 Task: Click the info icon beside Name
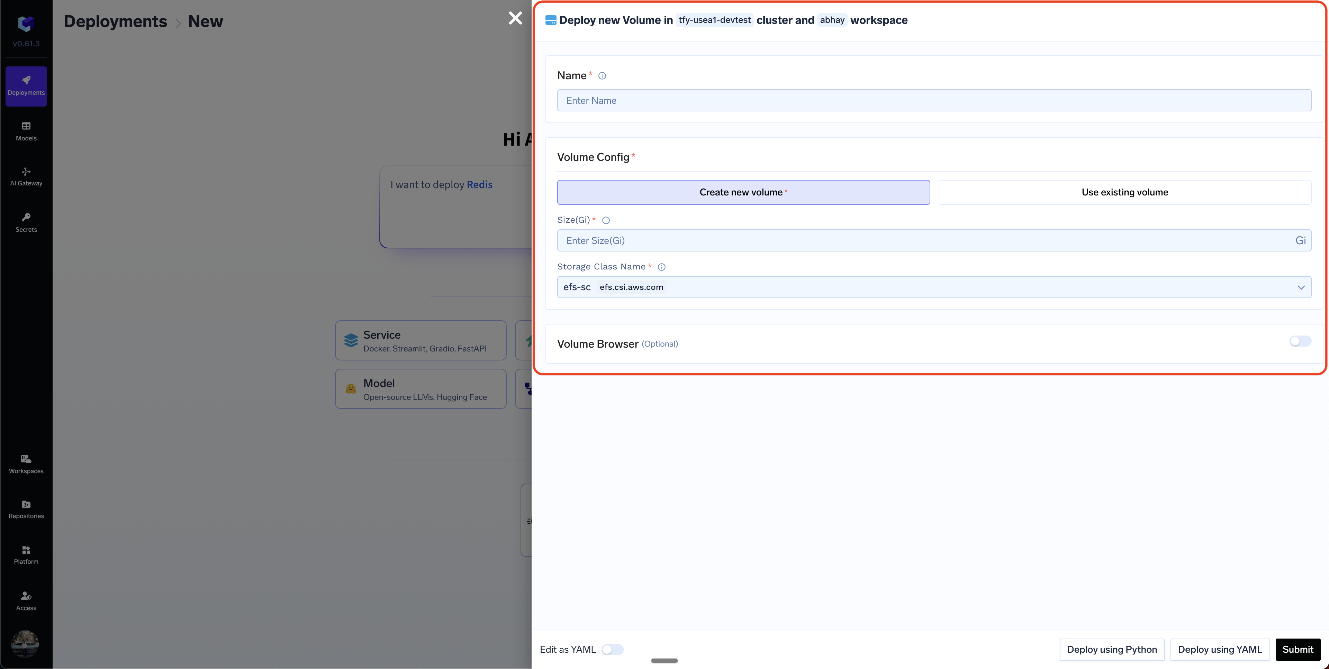[602, 76]
